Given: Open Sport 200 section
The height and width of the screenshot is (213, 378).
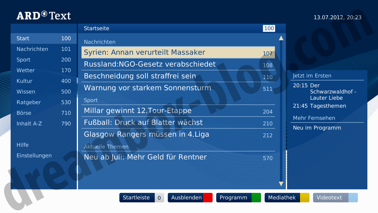Looking at the screenshot, I should 44,60.
